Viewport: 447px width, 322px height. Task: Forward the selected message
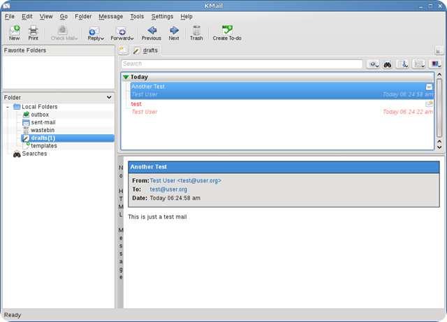122,33
